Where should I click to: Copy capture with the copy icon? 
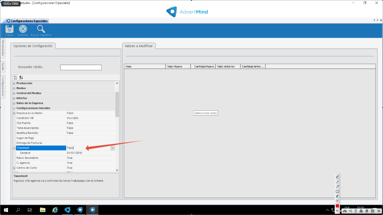coord(367,211)
